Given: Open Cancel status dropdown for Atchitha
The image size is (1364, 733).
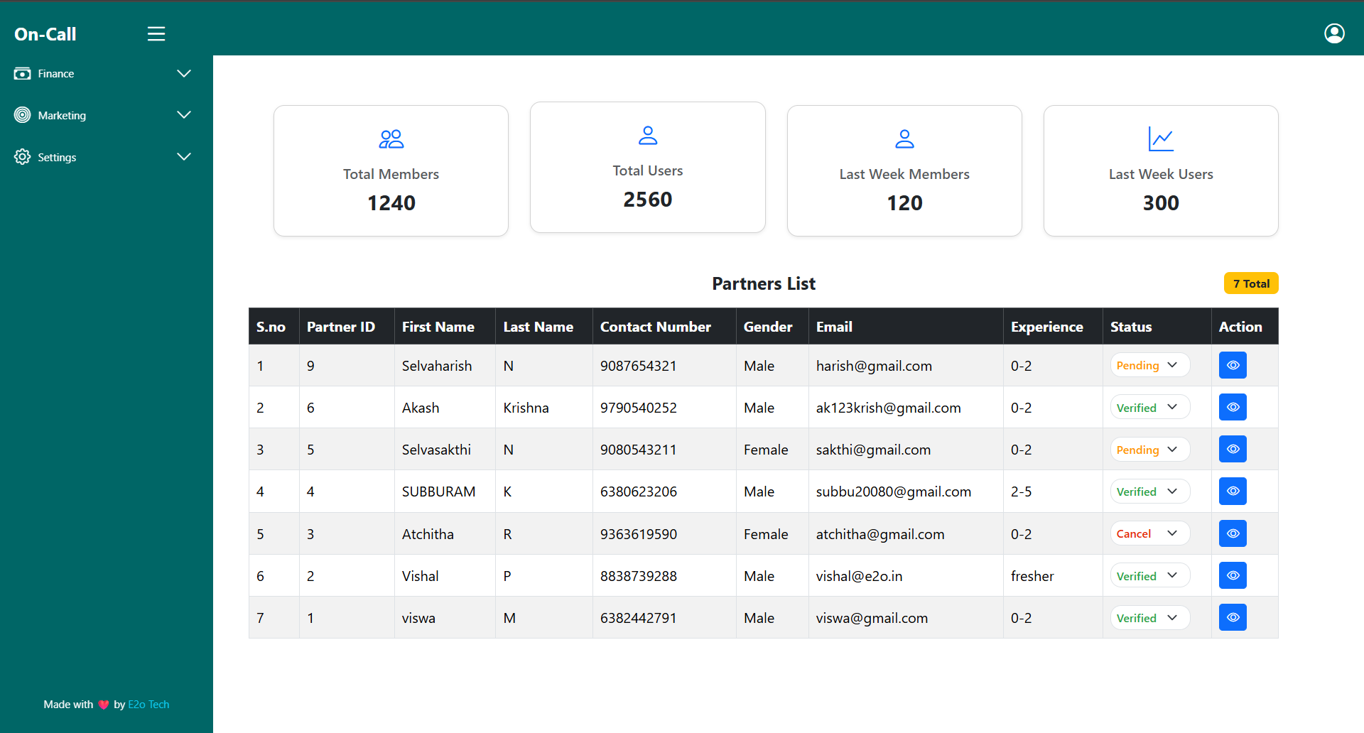Looking at the screenshot, I should [x=1149, y=534].
